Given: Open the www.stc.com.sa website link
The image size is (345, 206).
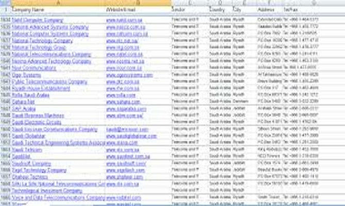Looking at the screenshot, I should 123,150.
